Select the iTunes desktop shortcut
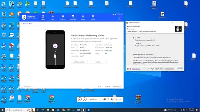Viewport: 200px width, 112px height. (x=12, y=99)
